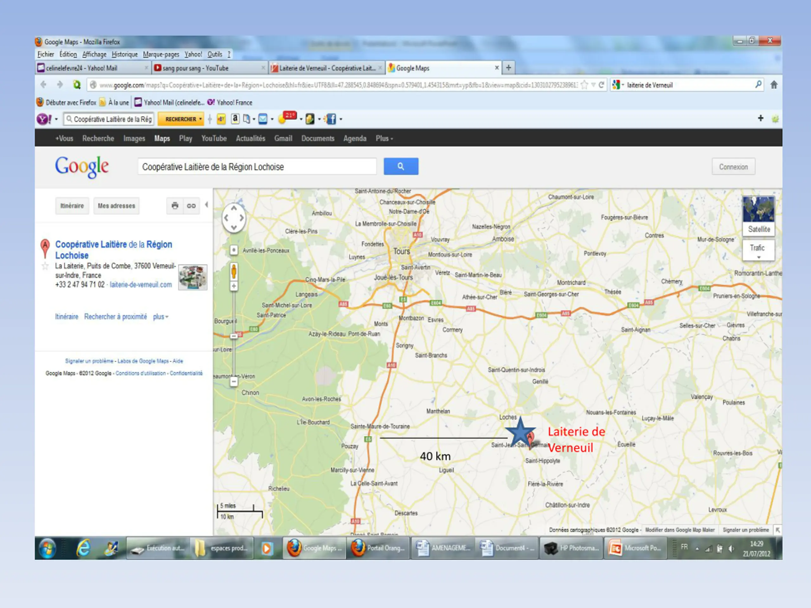This screenshot has height=608, width=811.
Task: Open the Fichier menu
Action: (x=46, y=54)
